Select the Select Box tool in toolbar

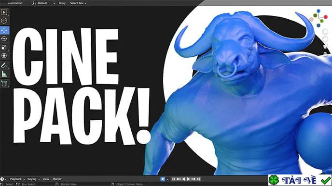tap(4, 12)
